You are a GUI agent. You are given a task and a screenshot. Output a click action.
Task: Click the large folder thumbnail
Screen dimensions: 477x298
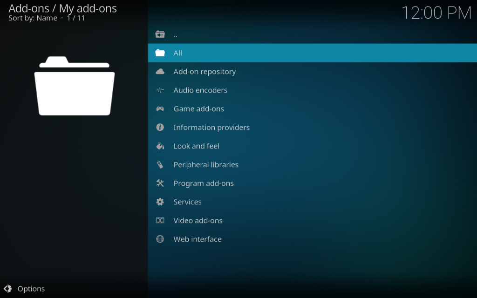75,86
